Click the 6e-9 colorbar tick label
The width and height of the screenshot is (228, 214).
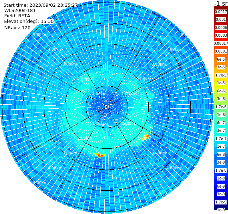point(221,186)
